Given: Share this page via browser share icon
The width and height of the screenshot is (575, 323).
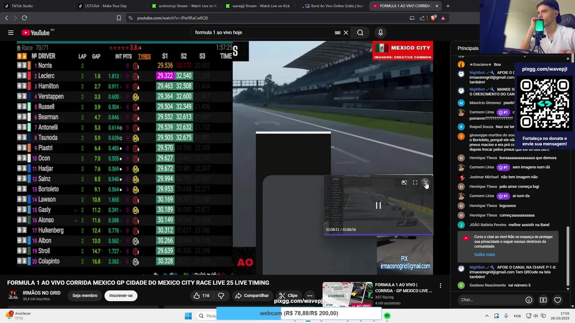Looking at the screenshot, I should pyautogui.click(x=422, y=18).
